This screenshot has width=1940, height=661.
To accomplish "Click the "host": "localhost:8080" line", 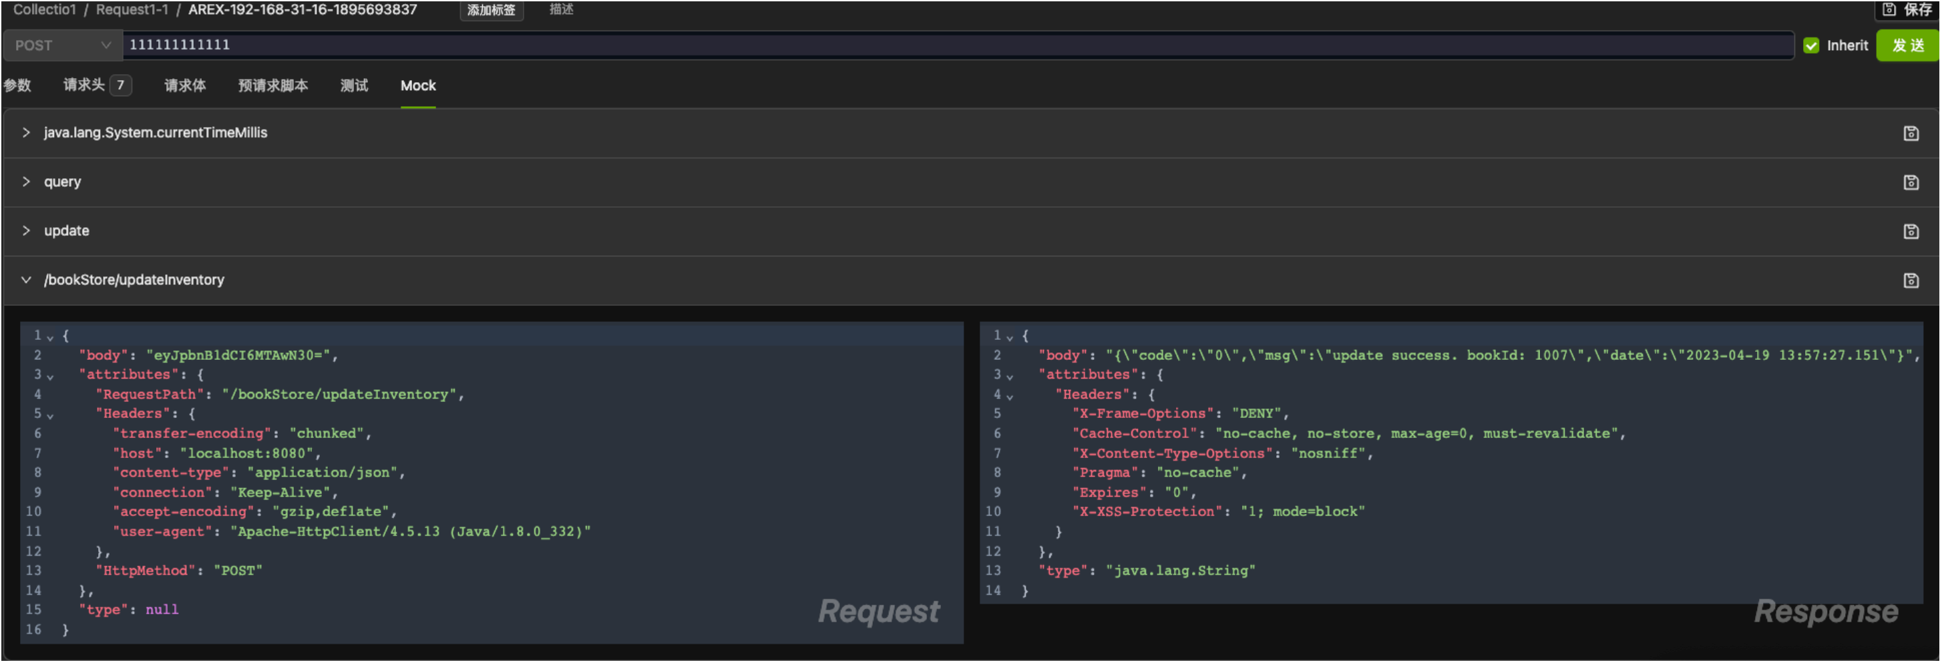I will pos(217,453).
